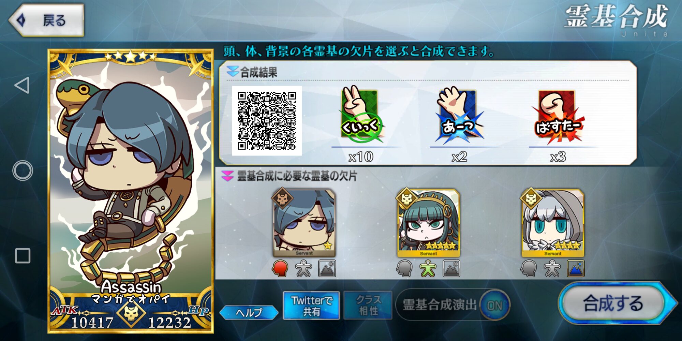
Task: Share via Twitterで共有 button
Action: tap(311, 306)
